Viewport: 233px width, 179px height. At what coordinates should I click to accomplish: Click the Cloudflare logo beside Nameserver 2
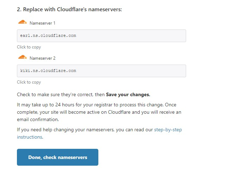pyautogui.click(x=22, y=58)
